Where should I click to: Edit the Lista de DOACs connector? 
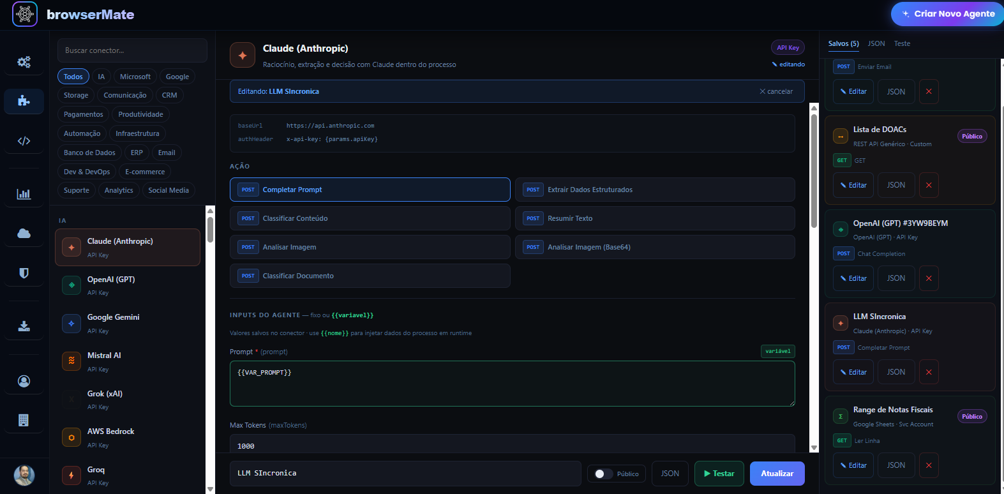(853, 185)
